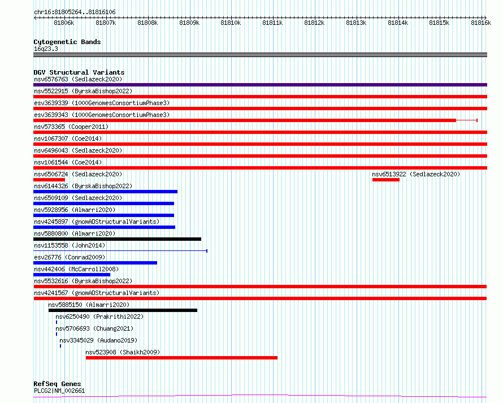The width and height of the screenshot is (503, 403).
Task: Click the 81808k ruler mark
Action: tap(148, 23)
